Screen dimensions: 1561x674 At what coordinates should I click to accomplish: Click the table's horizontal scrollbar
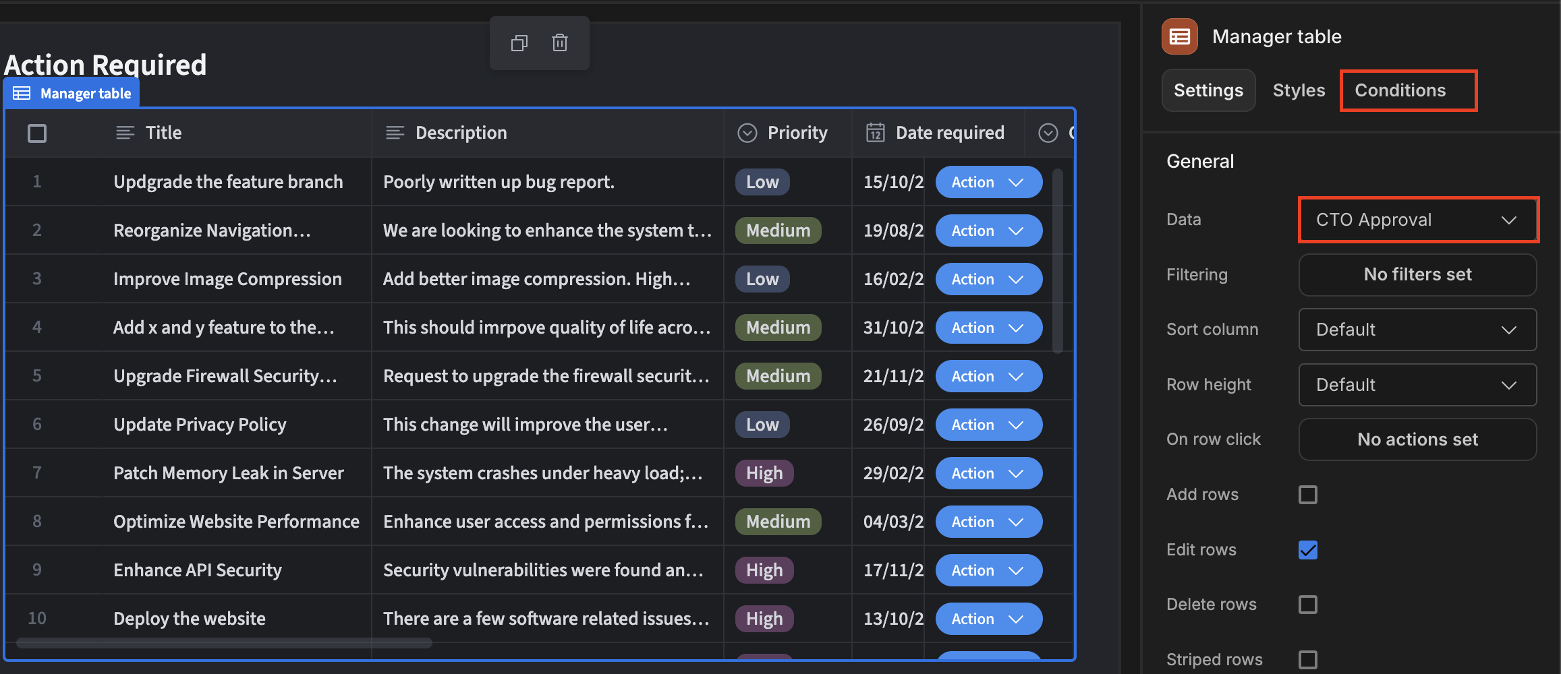(x=224, y=643)
